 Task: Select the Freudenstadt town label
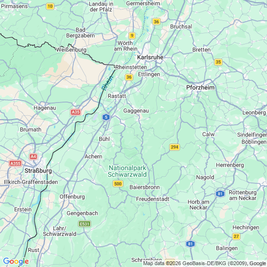pos(153,199)
